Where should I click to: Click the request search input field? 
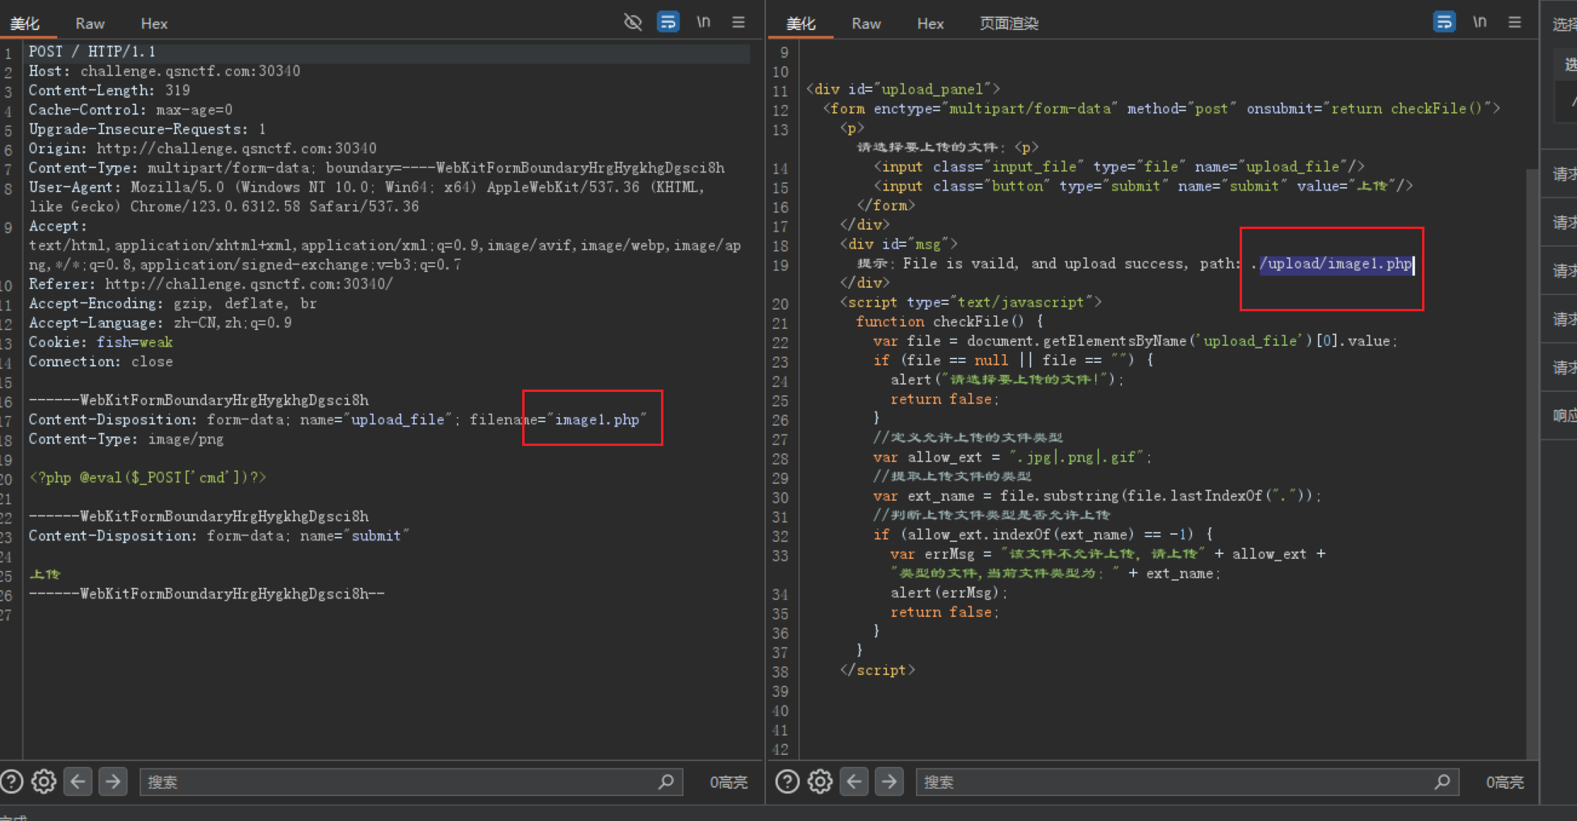[x=412, y=781]
